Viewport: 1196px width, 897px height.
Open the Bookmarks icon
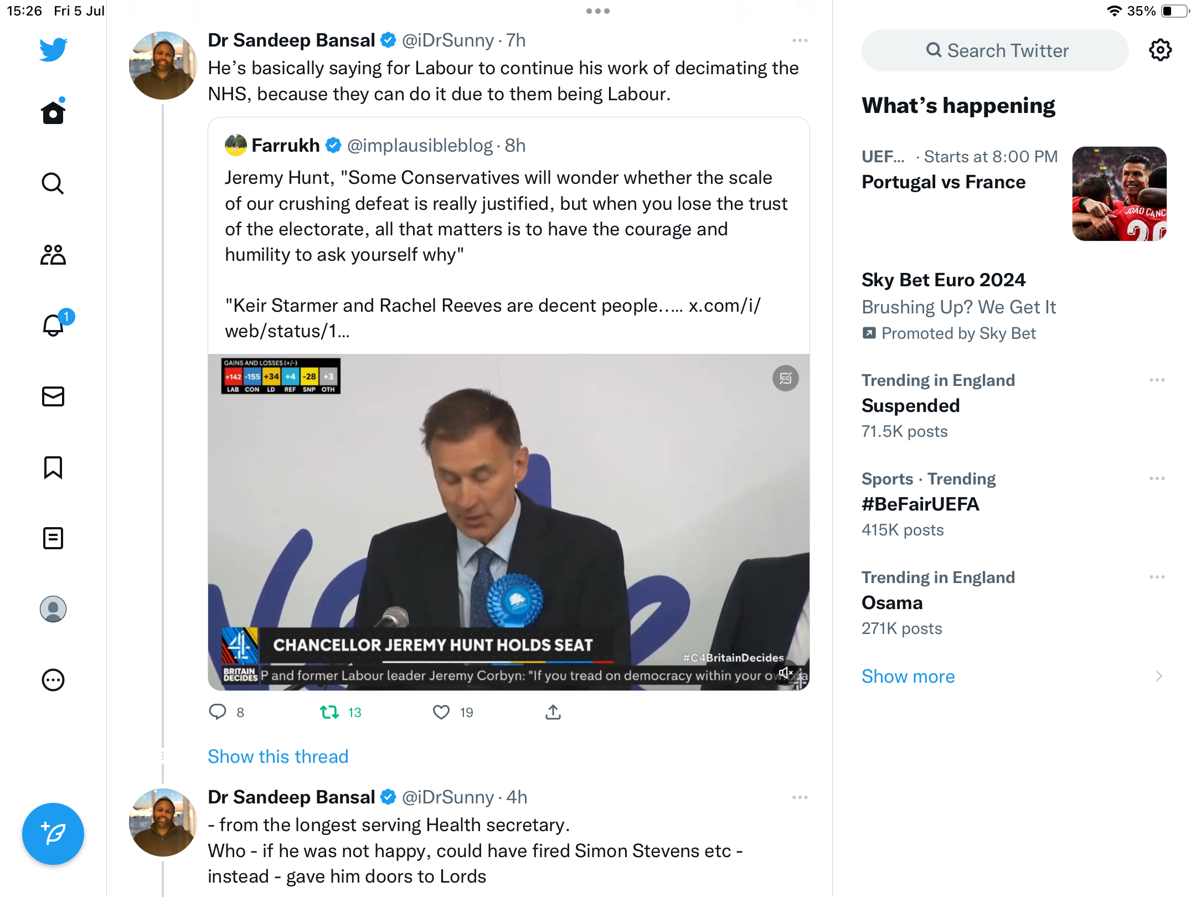click(53, 467)
